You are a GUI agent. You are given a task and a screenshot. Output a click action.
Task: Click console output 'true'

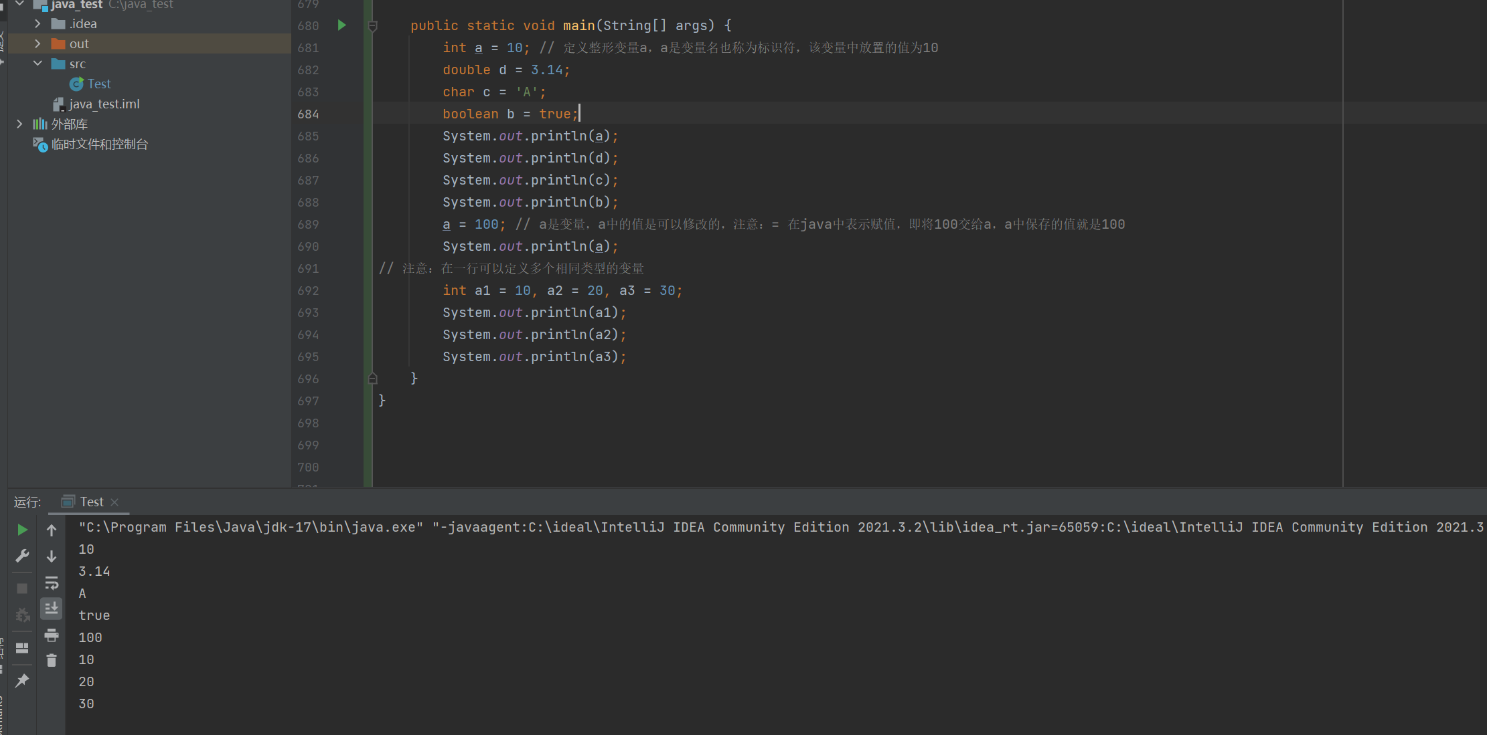point(94,615)
